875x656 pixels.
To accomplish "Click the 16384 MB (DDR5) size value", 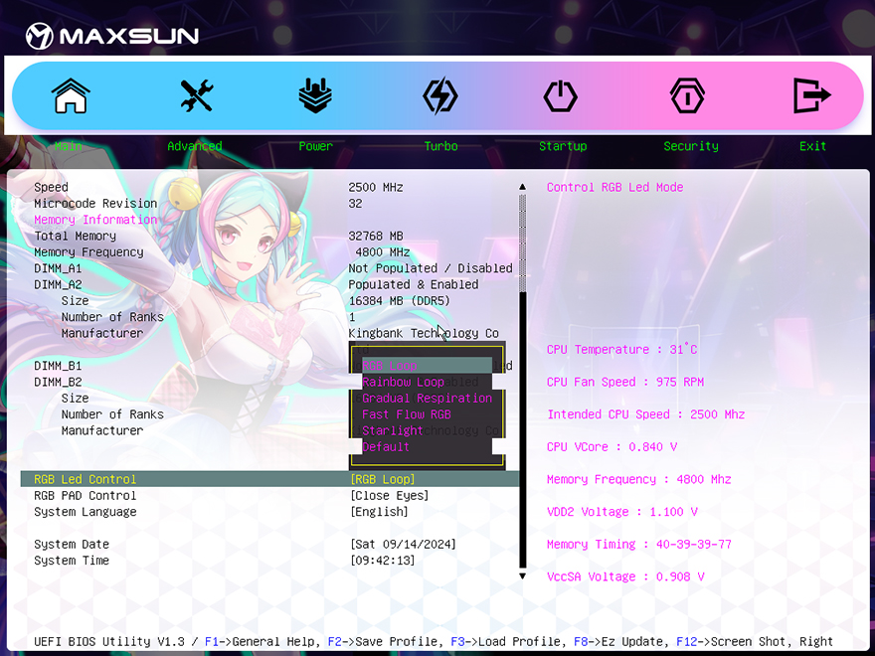I will pyautogui.click(x=399, y=300).
